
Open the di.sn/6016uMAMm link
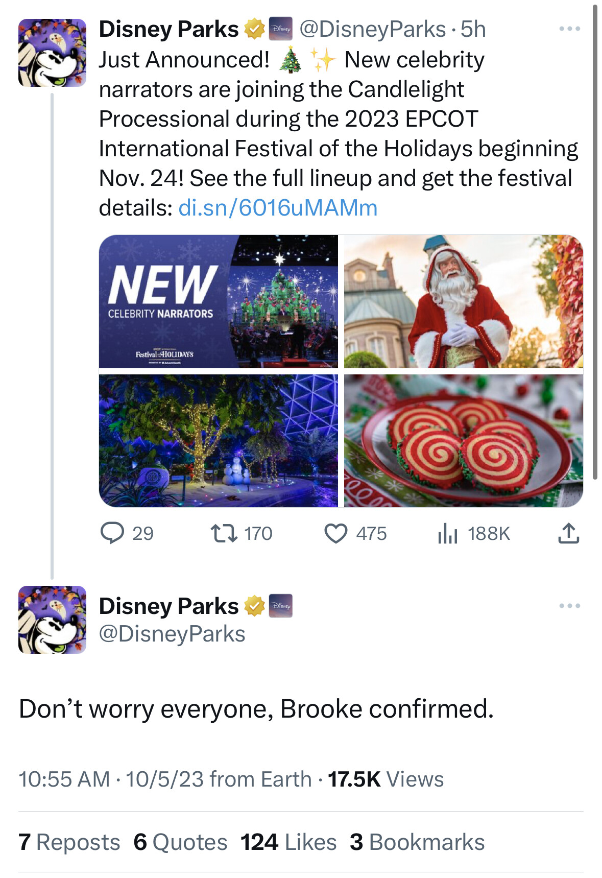pos(278,208)
